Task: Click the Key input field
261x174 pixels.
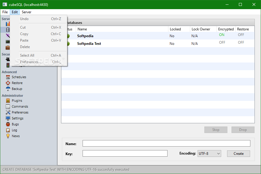Action: pos(125,153)
